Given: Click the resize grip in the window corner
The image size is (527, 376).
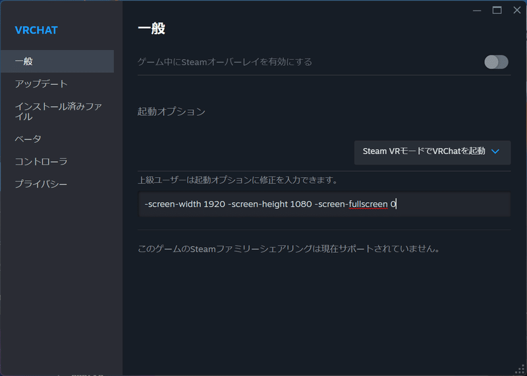Looking at the screenshot, I should tap(520, 369).
